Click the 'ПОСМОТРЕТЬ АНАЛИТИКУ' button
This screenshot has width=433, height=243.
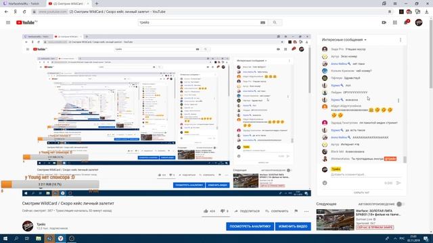[250, 227]
